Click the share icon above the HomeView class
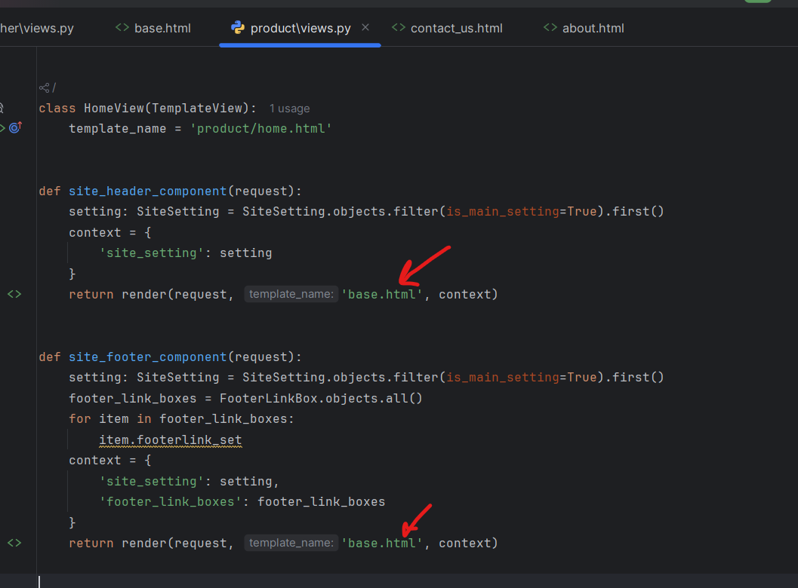798x588 pixels. [x=44, y=88]
